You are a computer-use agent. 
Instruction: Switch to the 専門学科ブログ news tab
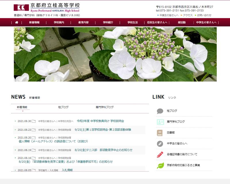[105, 107]
